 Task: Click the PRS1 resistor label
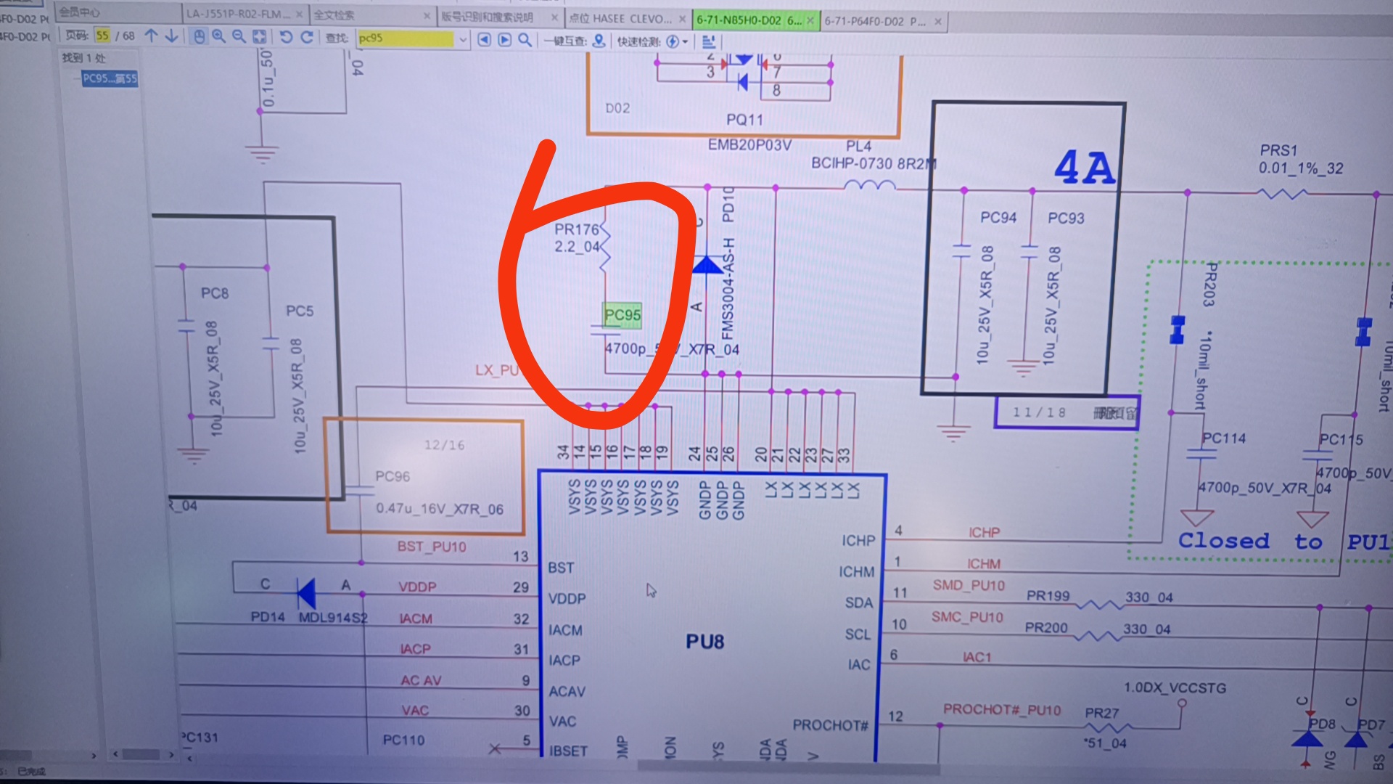click(x=1278, y=150)
